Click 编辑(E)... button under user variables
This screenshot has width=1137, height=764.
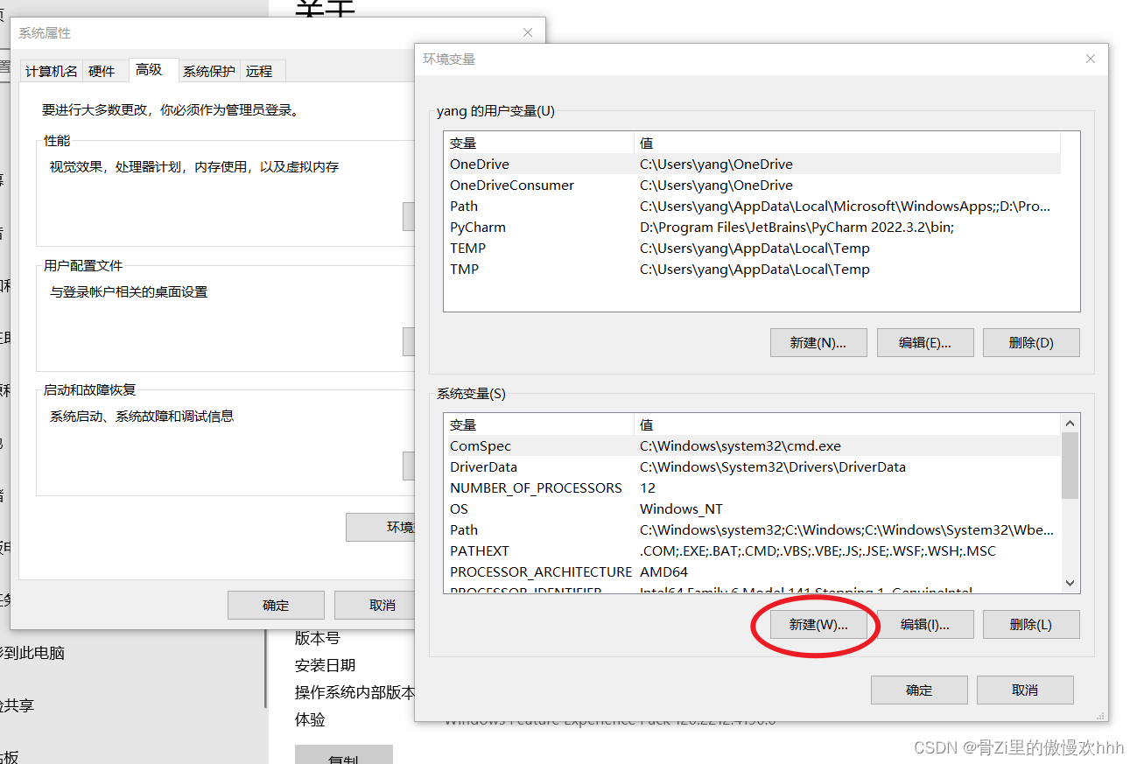click(x=925, y=343)
